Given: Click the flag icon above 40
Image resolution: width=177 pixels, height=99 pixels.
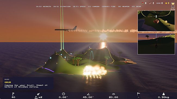Looking at the screenshot, I should click(13, 94).
